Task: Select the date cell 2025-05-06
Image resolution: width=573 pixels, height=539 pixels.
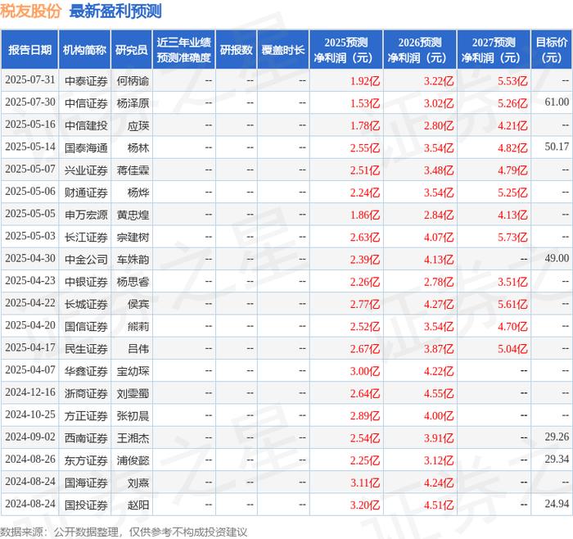Action: 30,192
